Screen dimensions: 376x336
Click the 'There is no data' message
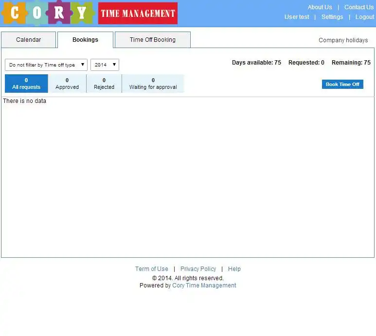pyautogui.click(x=24, y=101)
